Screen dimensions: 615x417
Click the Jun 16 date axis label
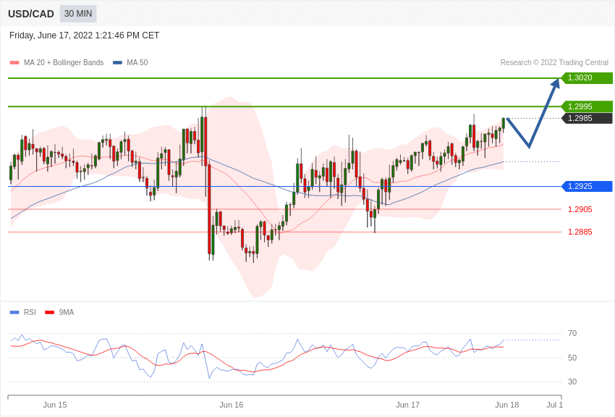pos(232,405)
